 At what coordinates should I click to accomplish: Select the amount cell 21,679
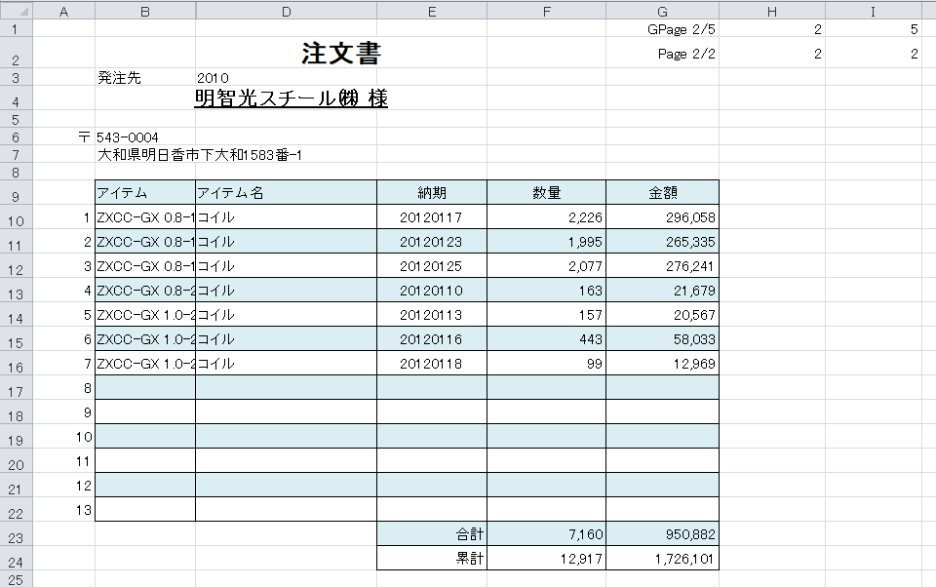click(x=662, y=291)
